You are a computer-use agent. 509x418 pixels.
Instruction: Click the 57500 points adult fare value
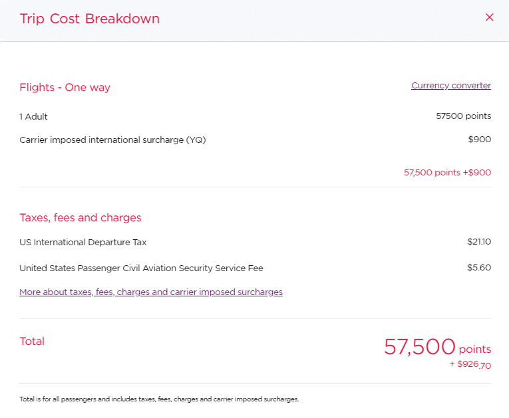(x=464, y=116)
